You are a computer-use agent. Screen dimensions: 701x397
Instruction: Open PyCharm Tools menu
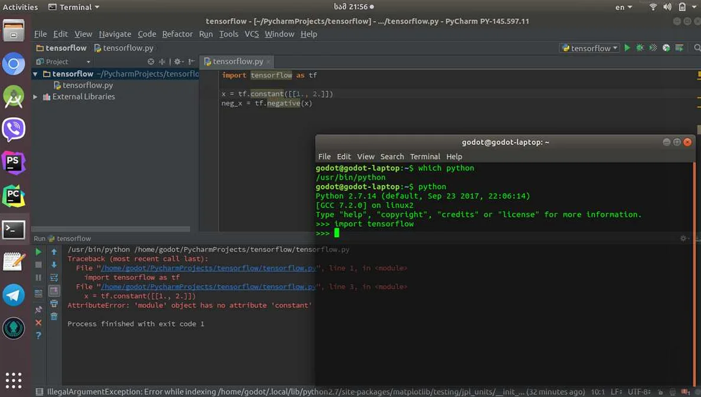point(228,34)
